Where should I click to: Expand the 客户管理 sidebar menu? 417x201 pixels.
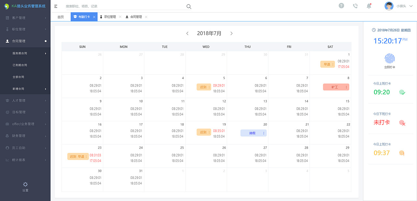click(25, 18)
